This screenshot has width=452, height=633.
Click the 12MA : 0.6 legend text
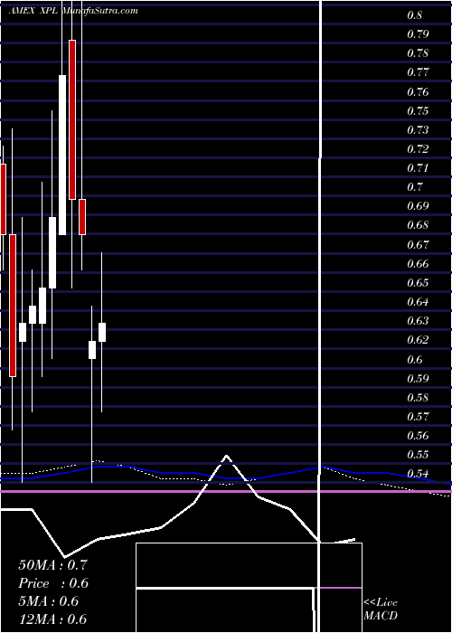[x=52, y=619]
